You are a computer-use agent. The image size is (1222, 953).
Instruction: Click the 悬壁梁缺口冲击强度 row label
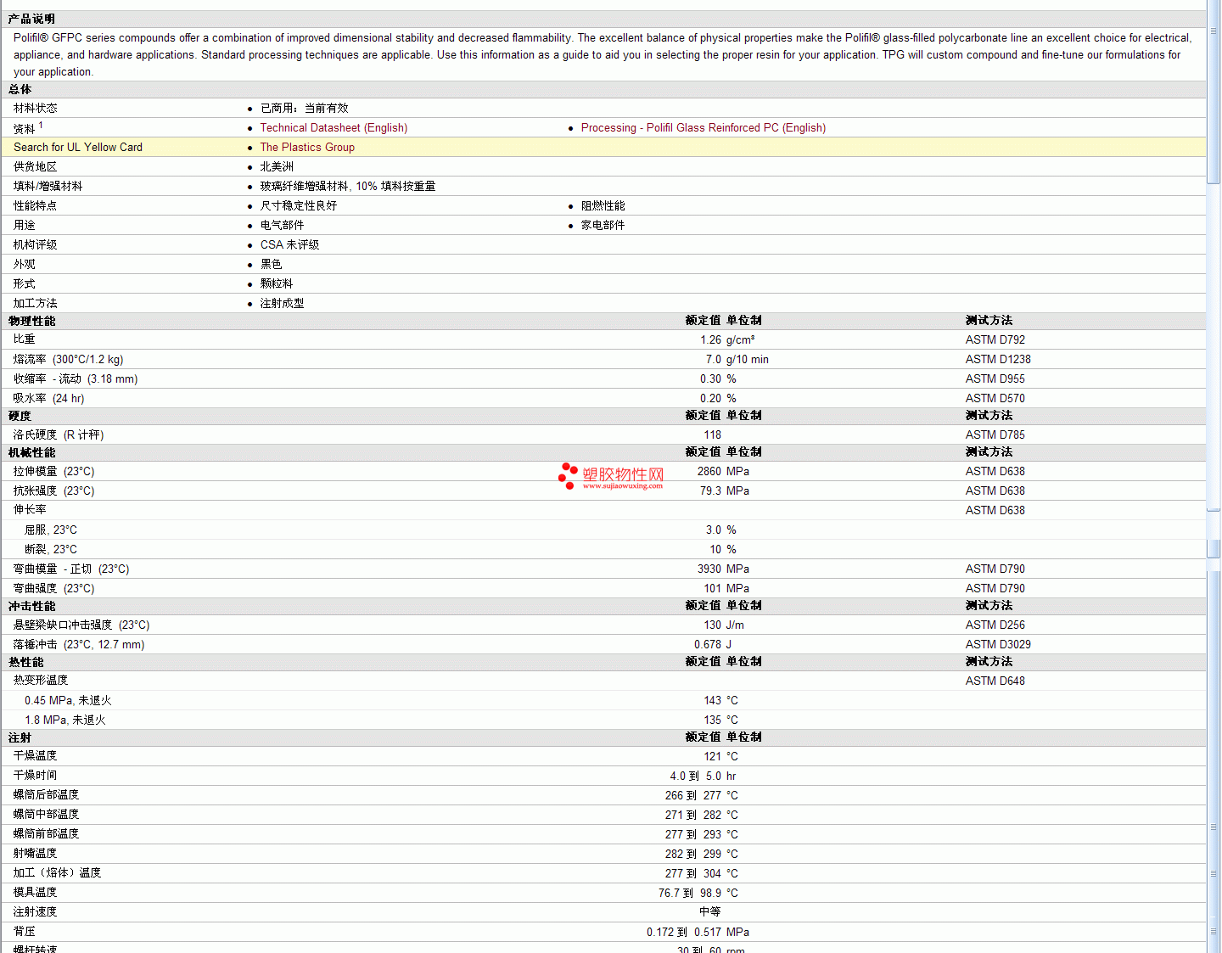pyautogui.click(x=81, y=625)
